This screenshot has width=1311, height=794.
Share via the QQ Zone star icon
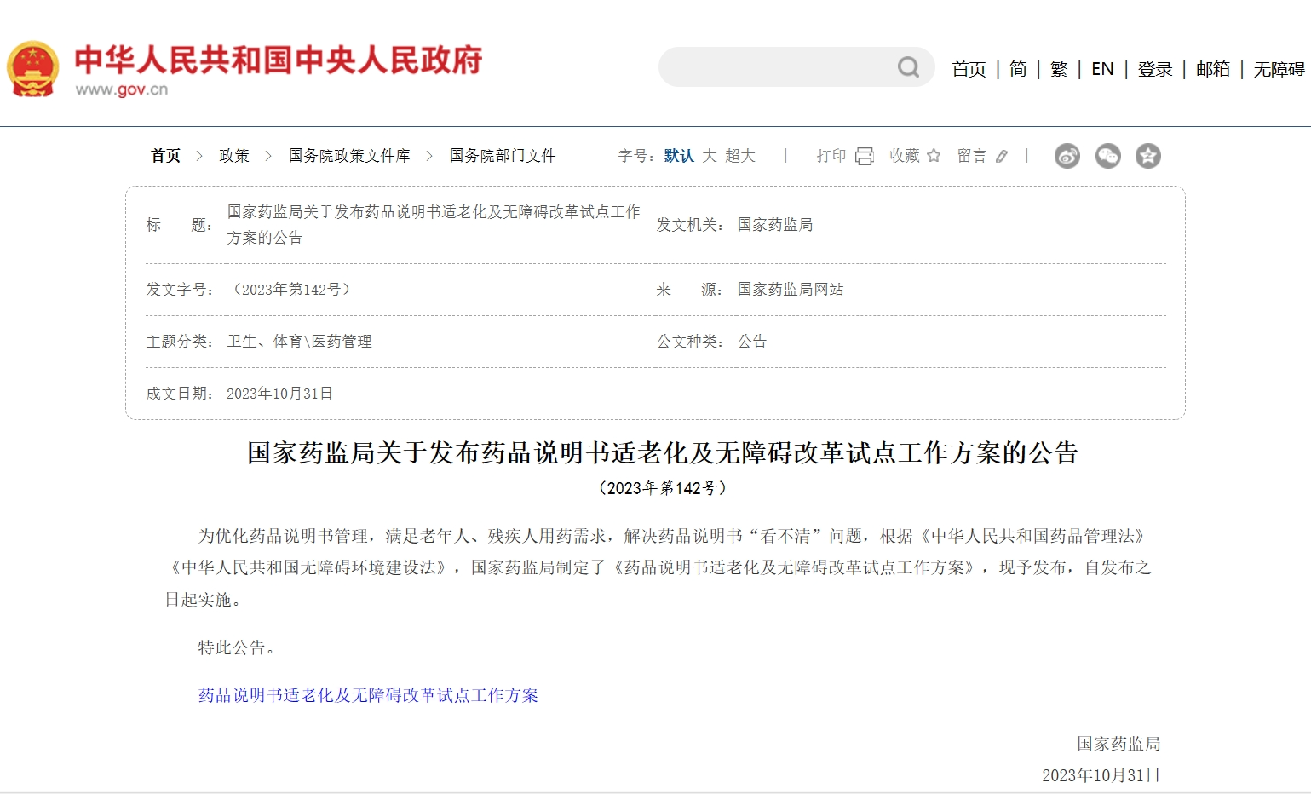[1147, 156]
